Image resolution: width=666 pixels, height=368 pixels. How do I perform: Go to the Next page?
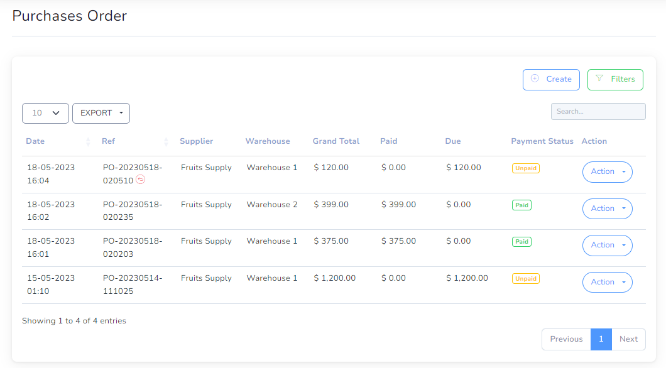click(629, 339)
